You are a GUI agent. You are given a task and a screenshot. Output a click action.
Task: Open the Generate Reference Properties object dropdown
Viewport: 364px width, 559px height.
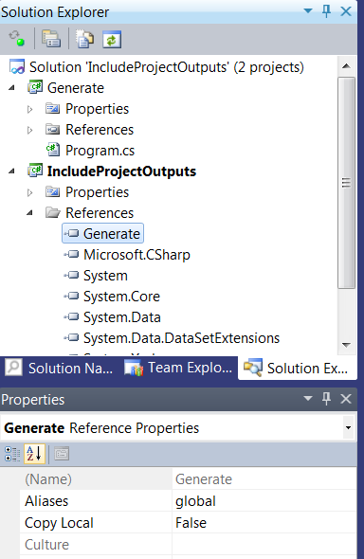pyautogui.click(x=348, y=427)
